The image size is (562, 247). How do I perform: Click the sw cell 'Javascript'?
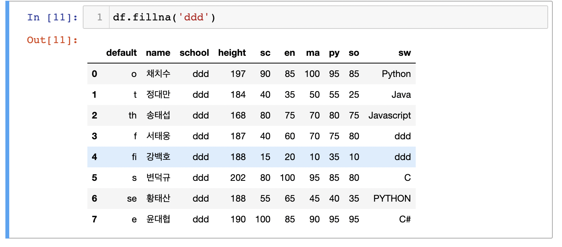(390, 115)
